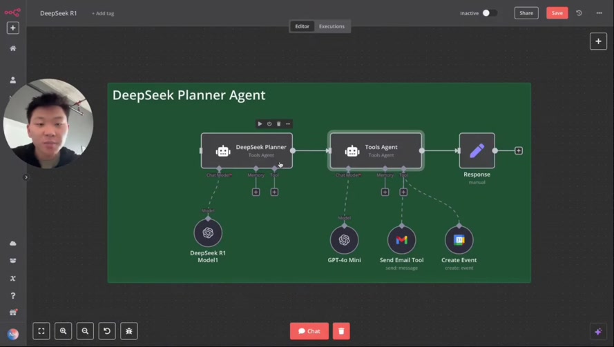Open templates icon below cloud
The width and height of the screenshot is (614, 347).
pos(13,261)
